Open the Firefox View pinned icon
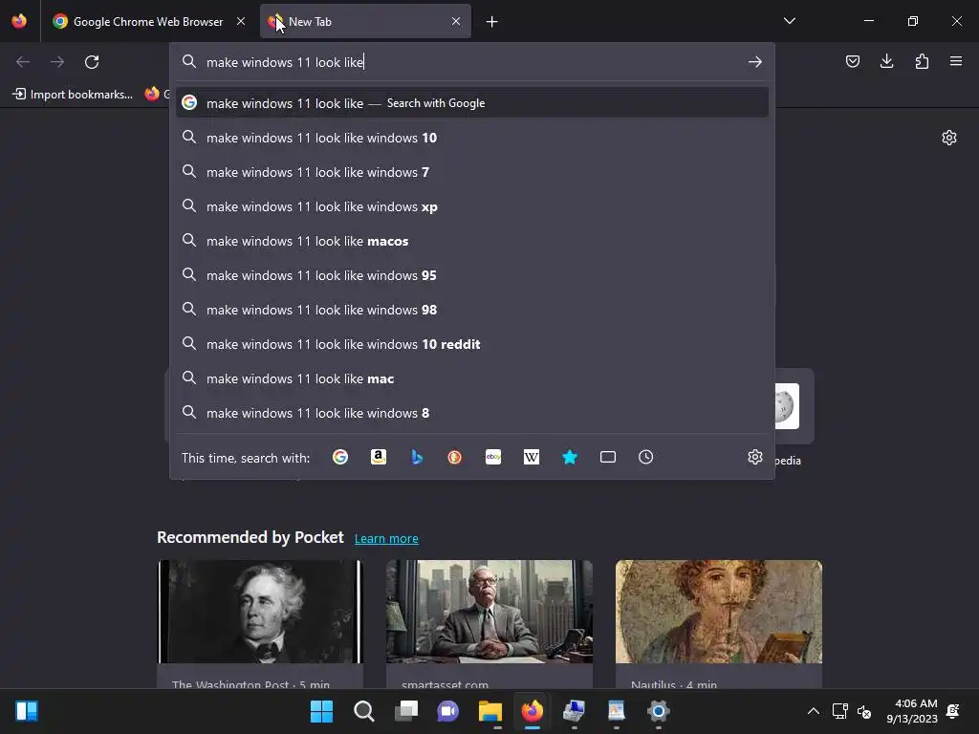 click(19, 21)
